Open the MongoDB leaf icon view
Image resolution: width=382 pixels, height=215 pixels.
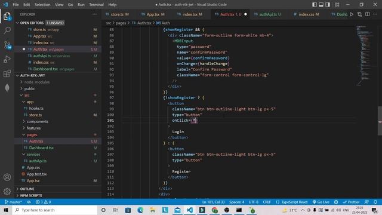[x=7, y=88]
